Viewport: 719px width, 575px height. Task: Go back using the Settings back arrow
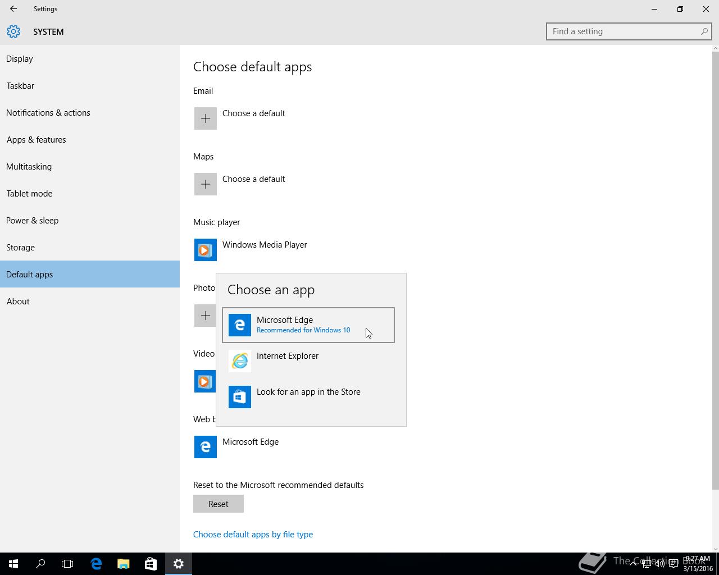(13, 9)
